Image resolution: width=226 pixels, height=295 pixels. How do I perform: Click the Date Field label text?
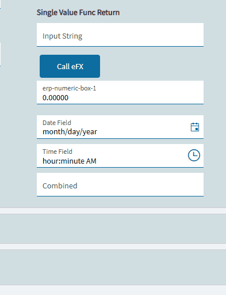(57, 123)
